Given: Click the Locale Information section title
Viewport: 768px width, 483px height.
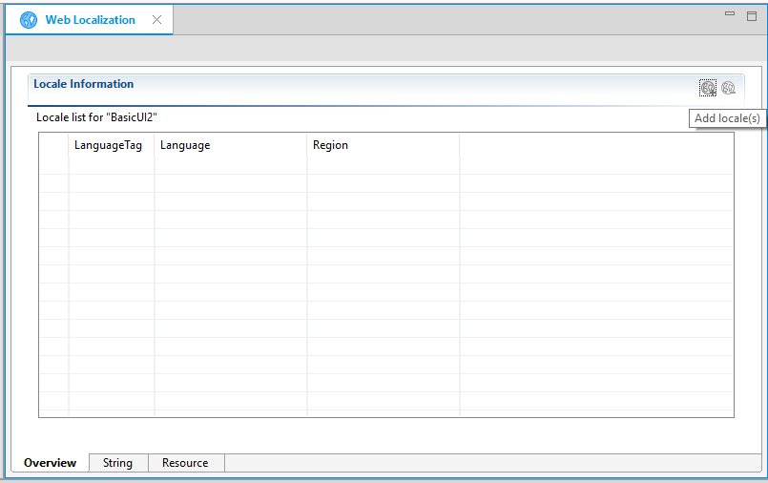Looking at the screenshot, I should point(84,84).
